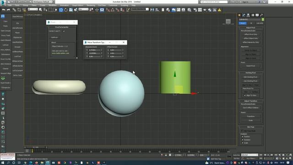293x165 pixels.
Task: Click the object color swatch beside object name
Action: coord(263,19)
